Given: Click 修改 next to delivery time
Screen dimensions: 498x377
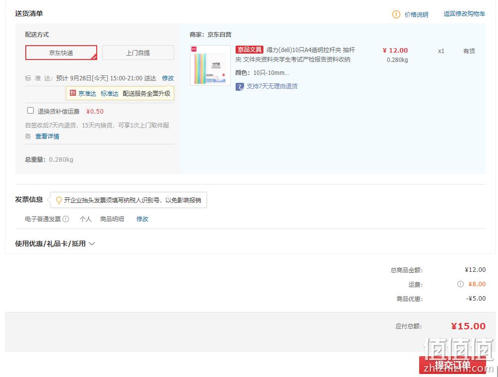Looking at the screenshot, I should [168, 78].
